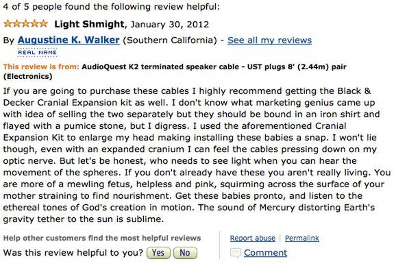Click the This review is from label
Screen dimensions: 396x268
pyautogui.click(x=41, y=66)
